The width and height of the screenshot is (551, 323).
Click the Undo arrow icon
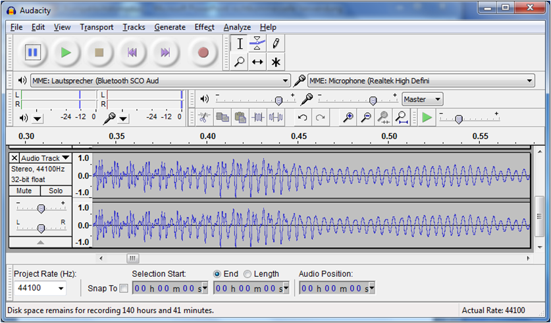point(302,117)
